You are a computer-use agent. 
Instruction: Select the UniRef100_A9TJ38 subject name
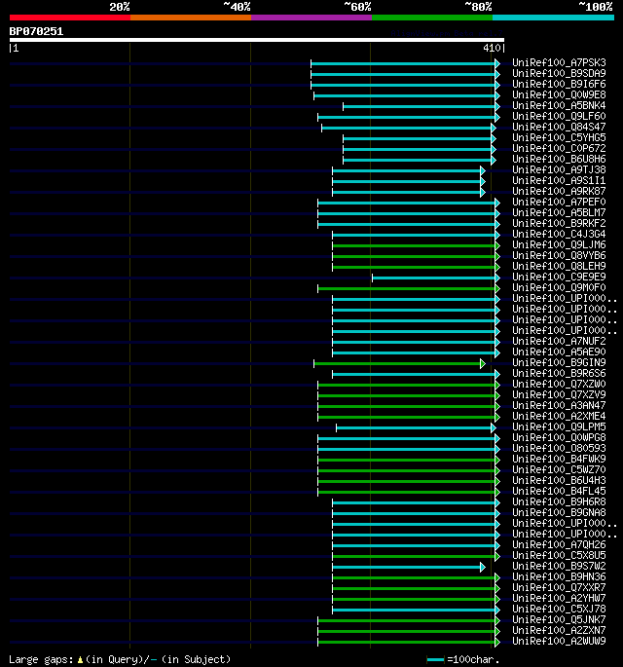pyautogui.click(x=559, y=170)
